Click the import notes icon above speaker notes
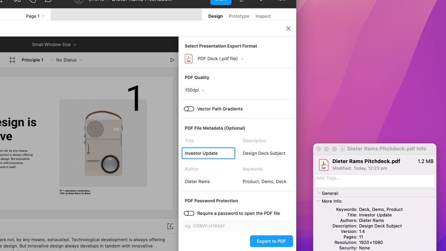 point(170,226)
